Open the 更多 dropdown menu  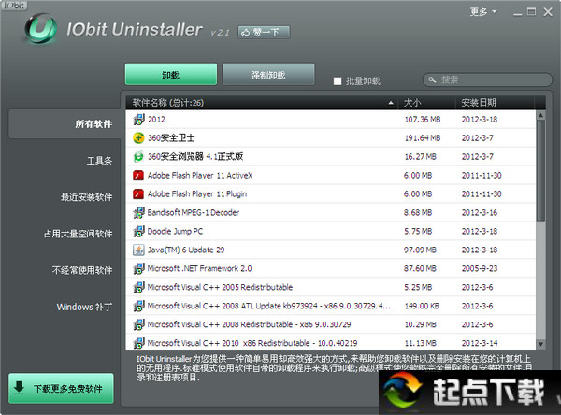pos(483,12)
